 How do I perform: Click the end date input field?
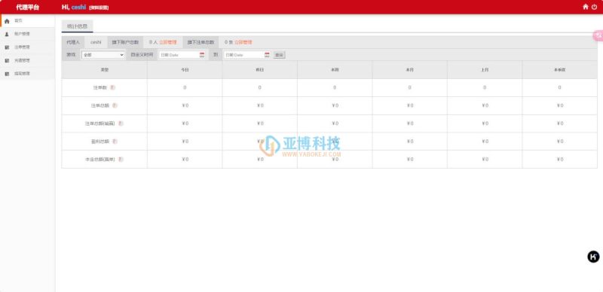pos(247,55)
